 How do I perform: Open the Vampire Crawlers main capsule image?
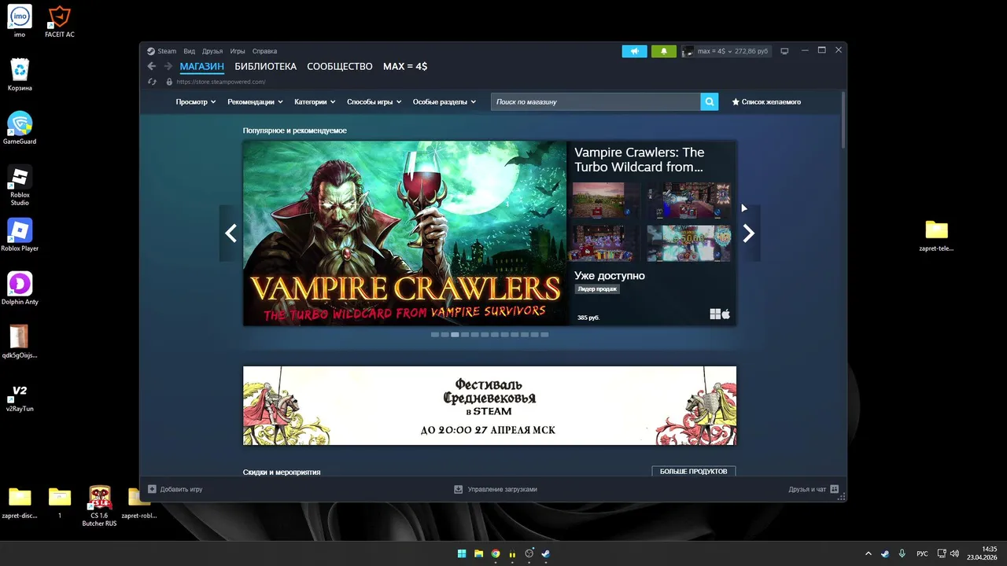point(404,233)
